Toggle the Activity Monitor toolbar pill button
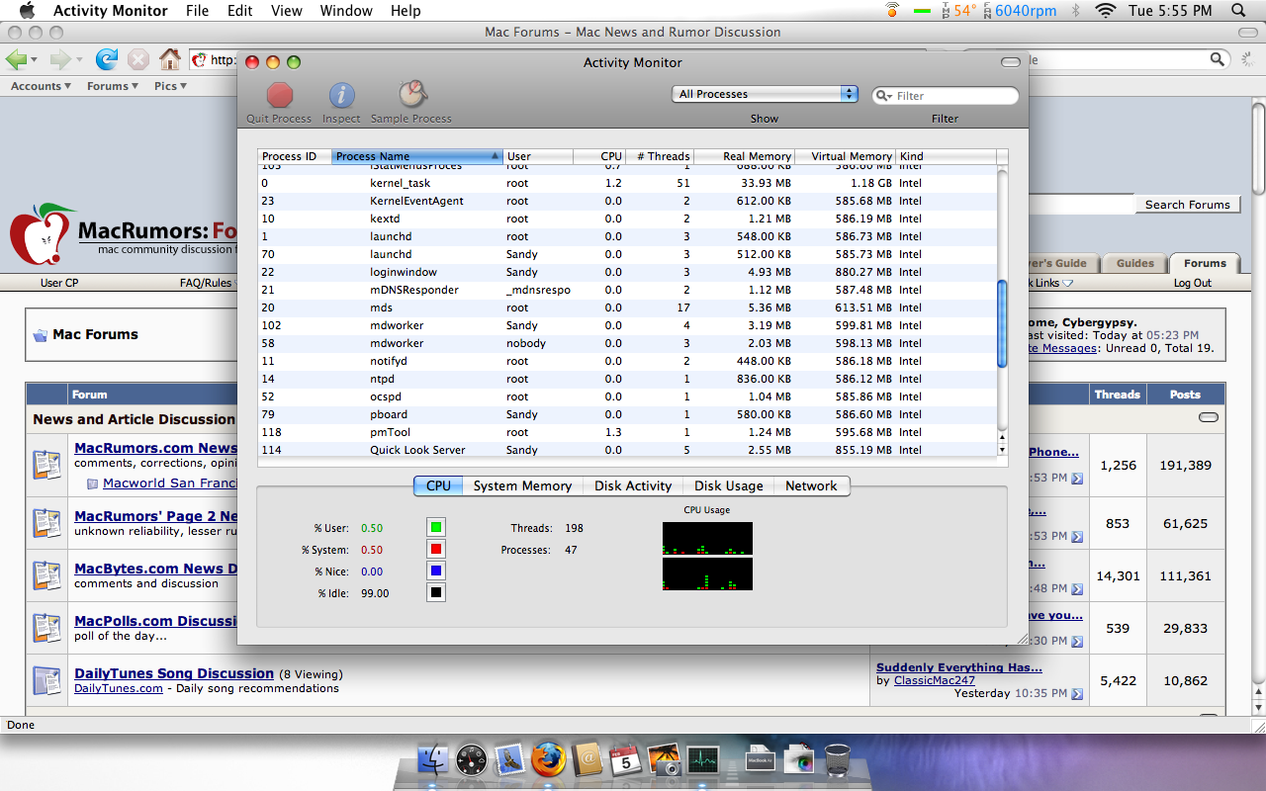The height and width of the screenshot is (791, 1266). pyautogui.click(x=1010, y=62)
